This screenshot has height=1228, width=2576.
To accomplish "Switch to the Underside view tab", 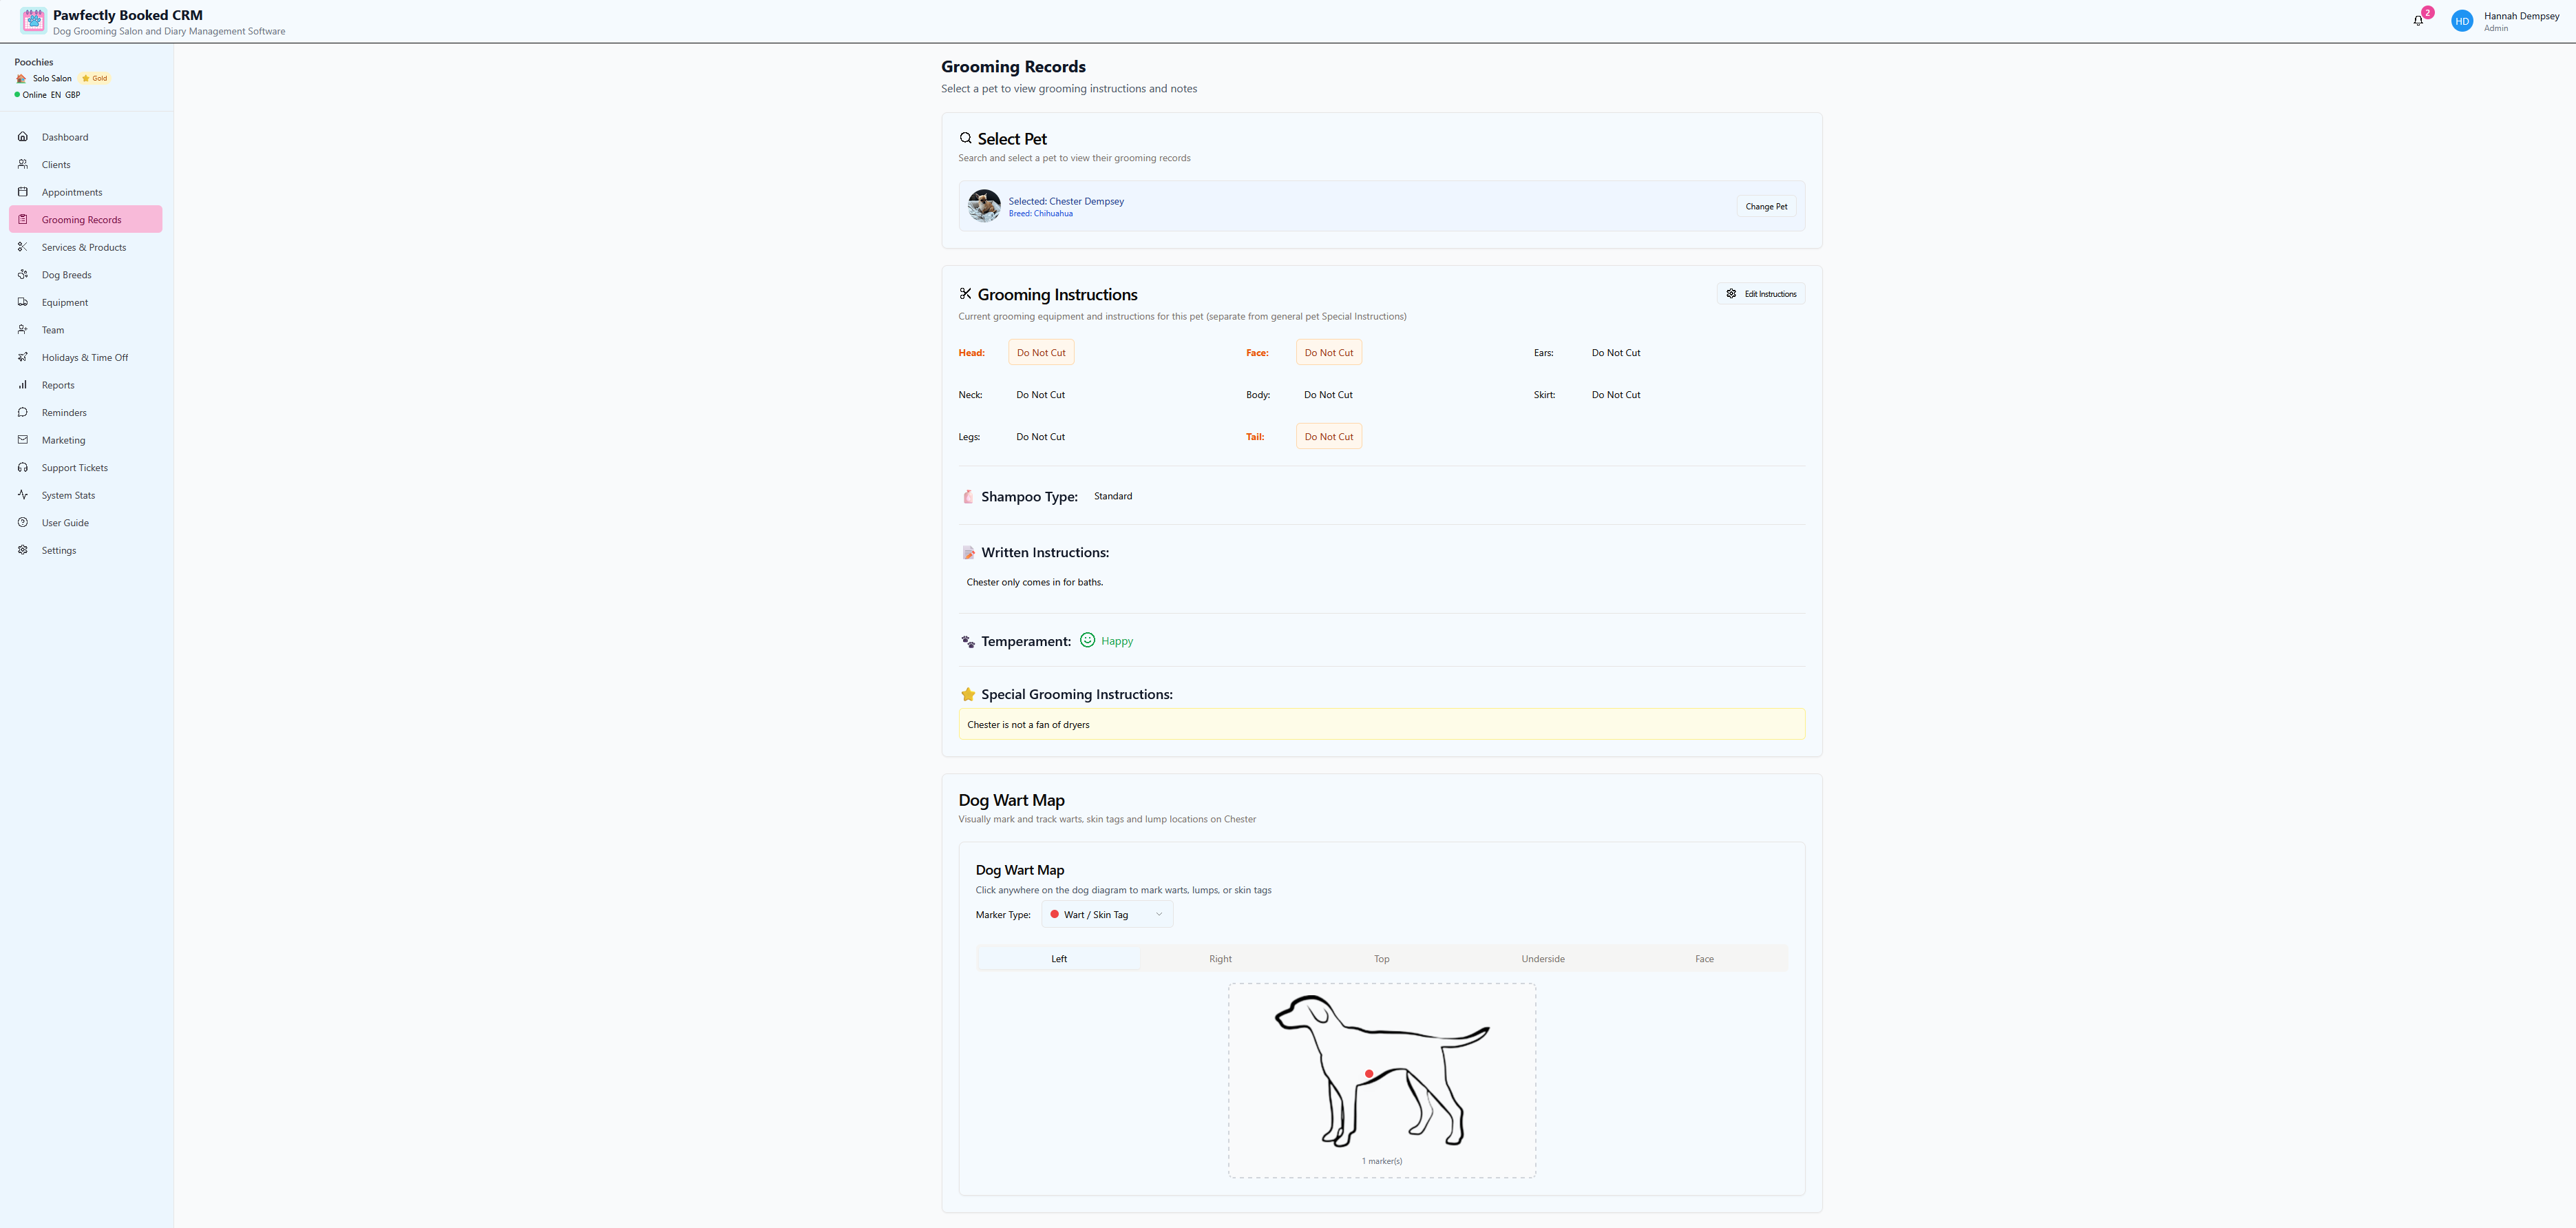I will (x=1543, y=959).
